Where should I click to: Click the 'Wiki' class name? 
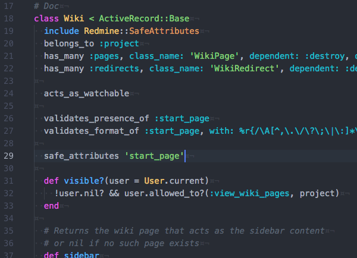pyautogui.click(x=74, y=18)
